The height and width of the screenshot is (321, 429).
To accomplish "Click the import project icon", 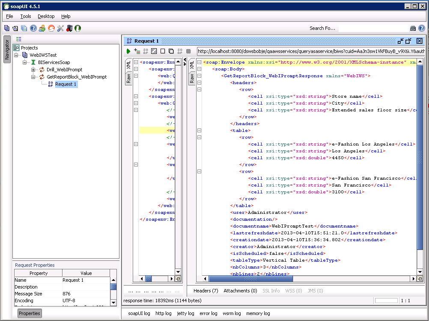I will click(15, 28).
